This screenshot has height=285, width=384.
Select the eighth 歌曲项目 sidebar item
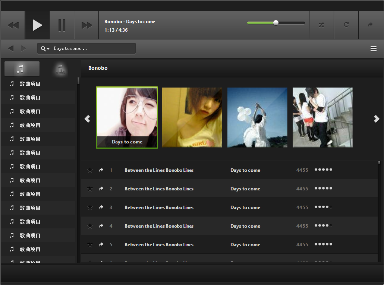click(38, 180)
